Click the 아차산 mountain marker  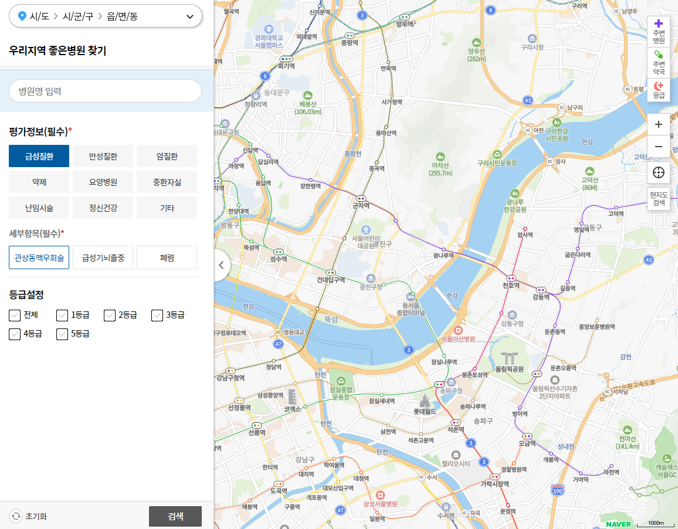440,156
